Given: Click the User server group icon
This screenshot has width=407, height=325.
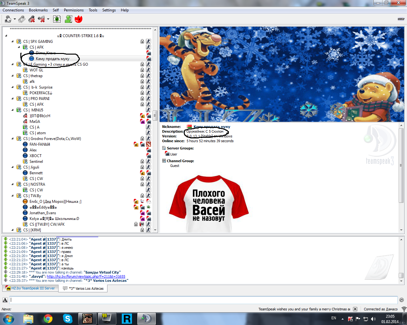Looking at the screenshot, I should point(167,154).
